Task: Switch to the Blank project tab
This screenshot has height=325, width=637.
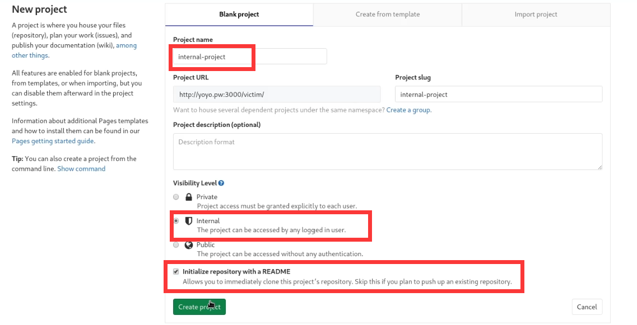Action: [239, 15]
